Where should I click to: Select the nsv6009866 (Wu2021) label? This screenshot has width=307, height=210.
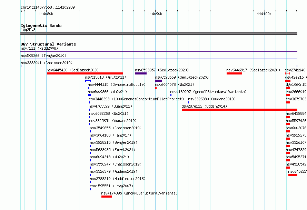pyautogui.click(x=108, y=92)
